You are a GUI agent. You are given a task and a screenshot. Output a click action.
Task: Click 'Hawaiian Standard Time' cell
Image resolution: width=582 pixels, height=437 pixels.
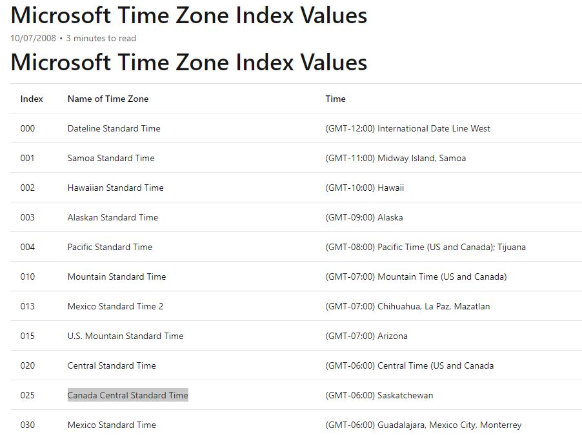[115, 188]
